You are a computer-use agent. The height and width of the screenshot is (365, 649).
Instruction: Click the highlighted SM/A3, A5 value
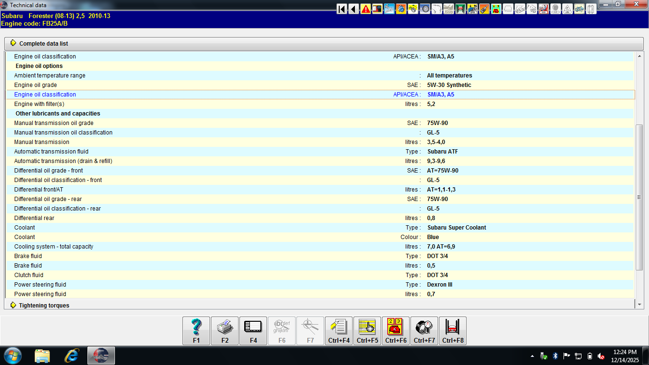click(441, 95)
